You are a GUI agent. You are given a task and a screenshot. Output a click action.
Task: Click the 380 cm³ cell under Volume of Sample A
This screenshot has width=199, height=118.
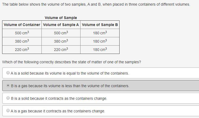(x=61, y=41)
